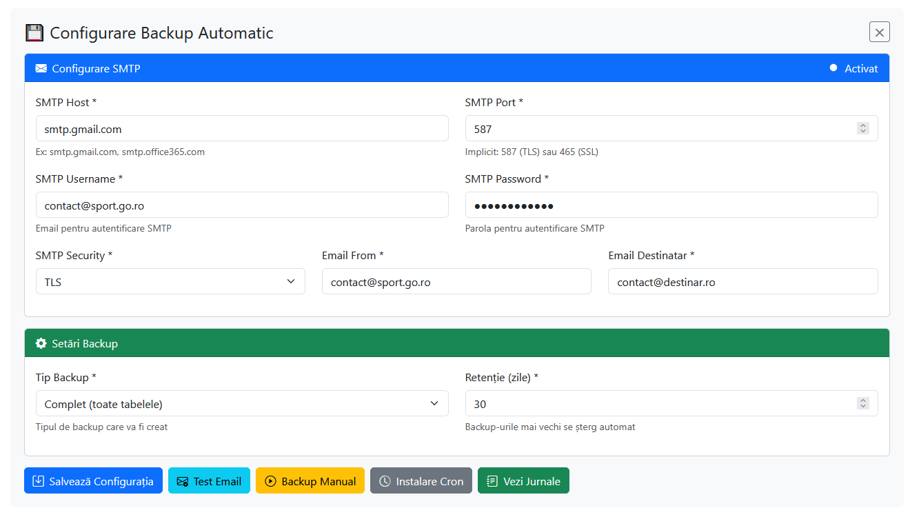The width and height of the screenshot is (910, 508).
Task: Expand the Tip Backup dropdown
Action: pos(241,403)
